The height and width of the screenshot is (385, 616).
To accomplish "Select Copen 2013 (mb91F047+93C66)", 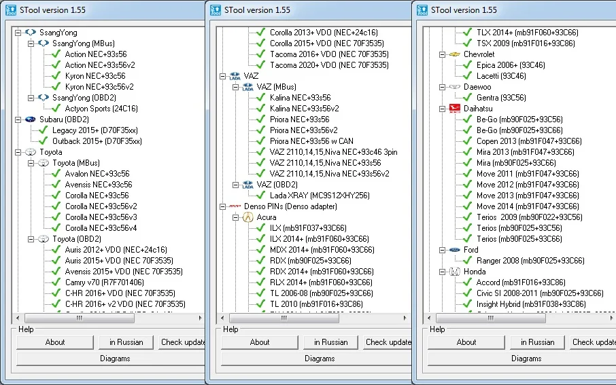I will tap(529, 141).
